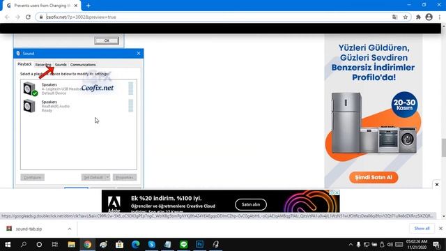Screen dimensions: 446x251
Task: Expand the Set Default dropdown arrow
Action: [x=107, y=177]
